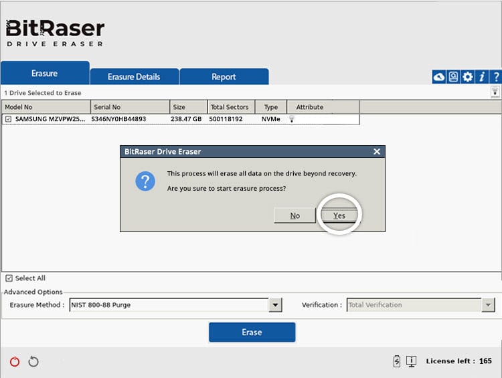Cancel erasure with the No button
Image resolution: width=502 pixels, height=378 pixels.
coord(295,215)
